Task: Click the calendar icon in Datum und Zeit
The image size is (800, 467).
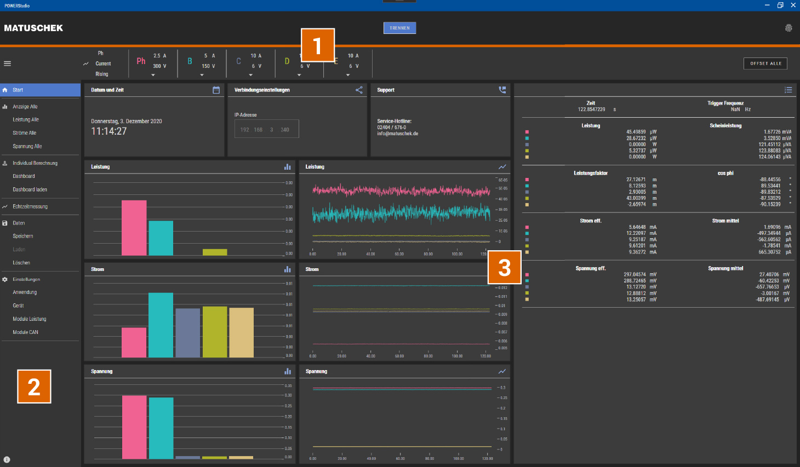Action: coord(216,90)
